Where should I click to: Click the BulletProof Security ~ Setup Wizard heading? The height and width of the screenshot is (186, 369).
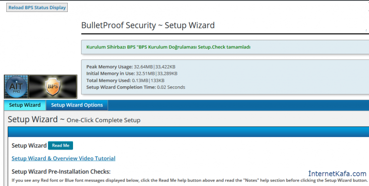click(148, 25)
